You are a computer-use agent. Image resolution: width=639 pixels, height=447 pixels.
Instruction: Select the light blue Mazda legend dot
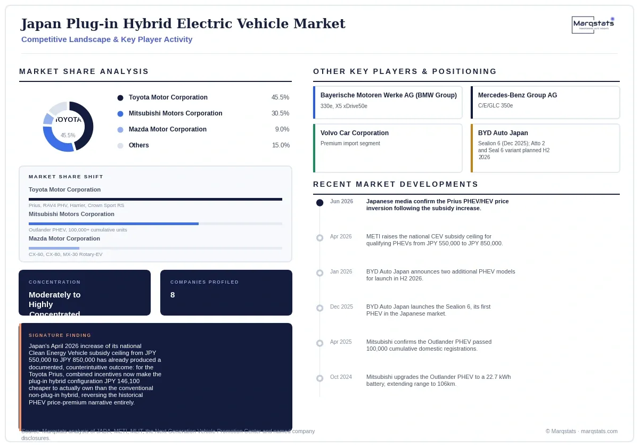(x=120, y=130)
